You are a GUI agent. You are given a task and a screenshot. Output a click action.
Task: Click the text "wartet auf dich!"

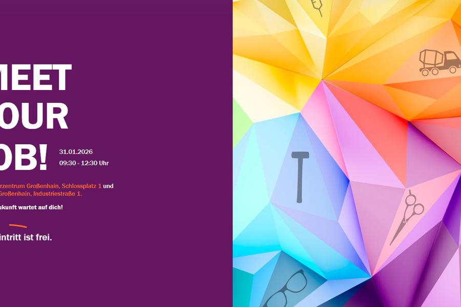point(40,207)
